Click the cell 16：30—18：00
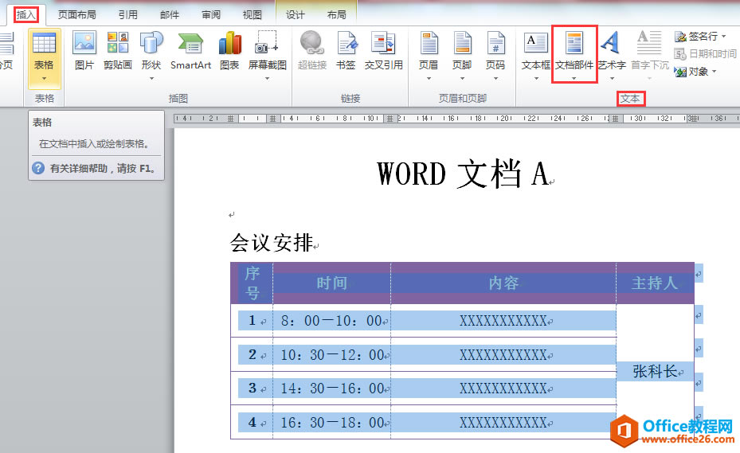740x453 pixels. click(332, 422)
